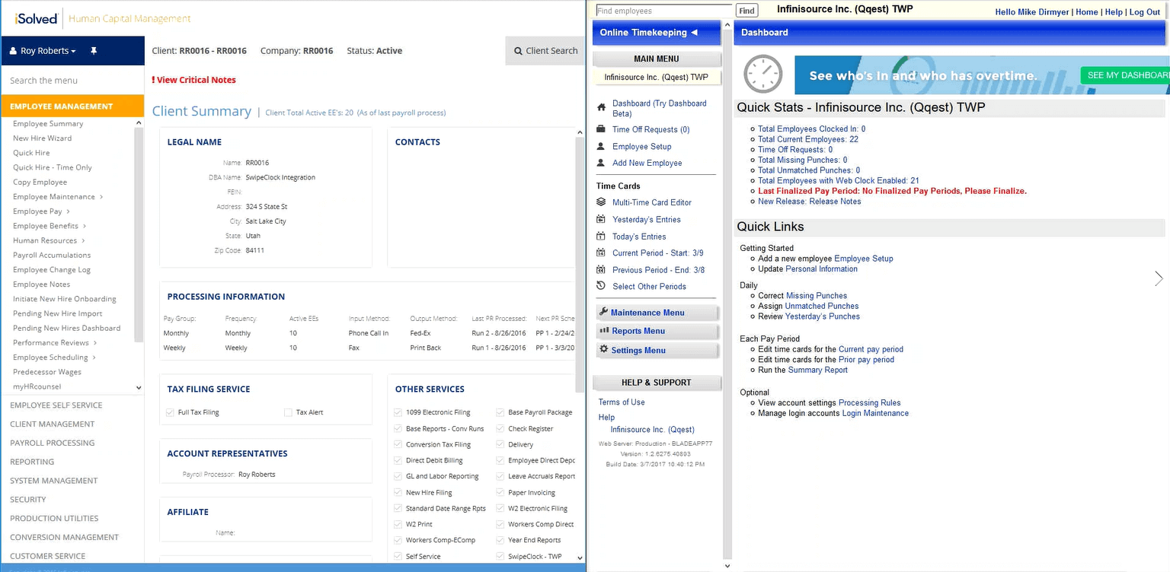Screen dimensions: 1170x572
Task: Click the Add New Employee person icon
Action: pos(599,162)
